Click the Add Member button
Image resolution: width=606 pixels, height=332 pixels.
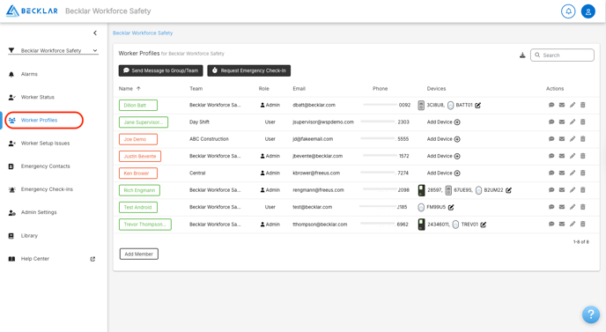click(139, 254)
